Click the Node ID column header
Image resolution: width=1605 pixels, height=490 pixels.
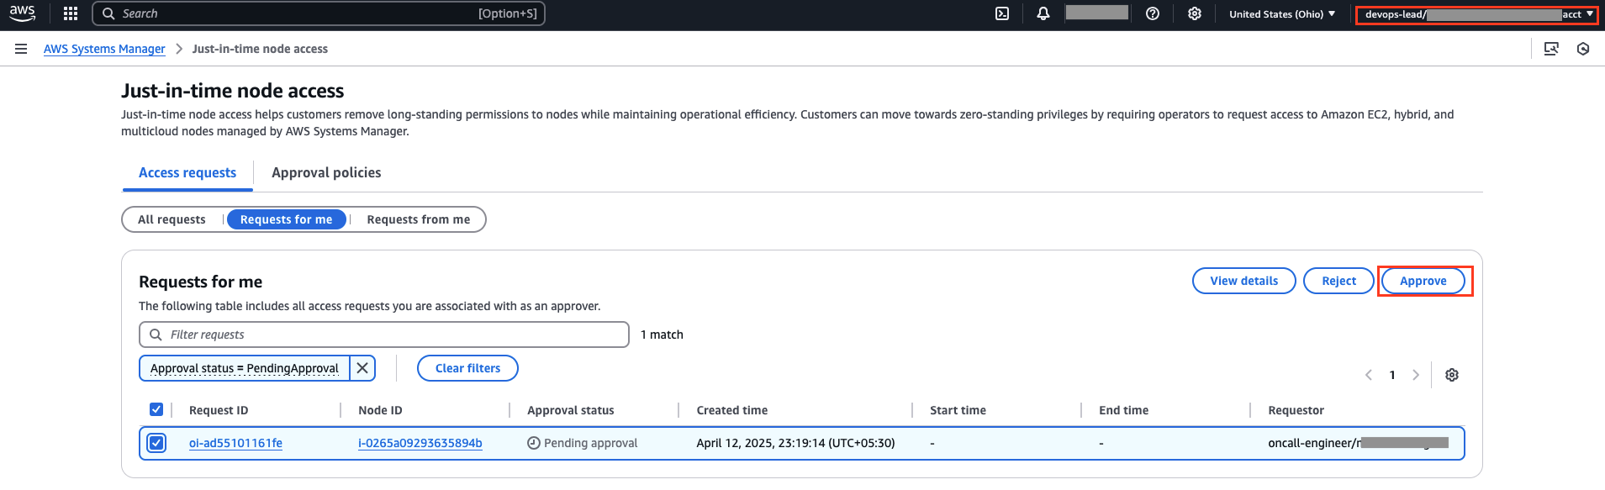380,410
